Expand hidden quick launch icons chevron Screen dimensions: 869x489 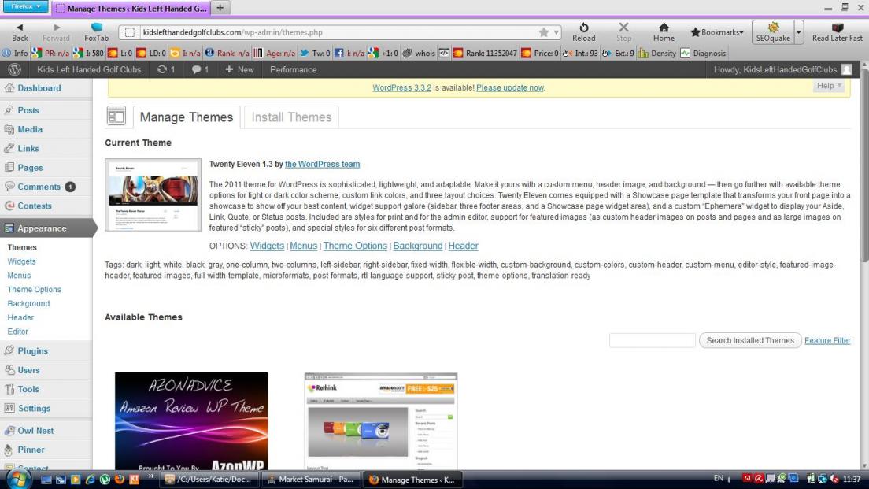[151, 476]
